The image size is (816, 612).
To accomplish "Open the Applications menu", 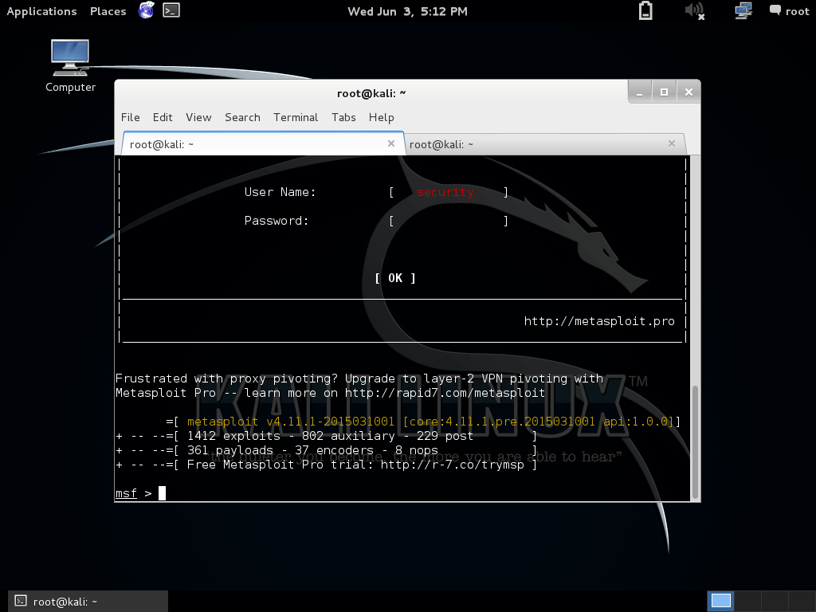I will pos(41,11).
